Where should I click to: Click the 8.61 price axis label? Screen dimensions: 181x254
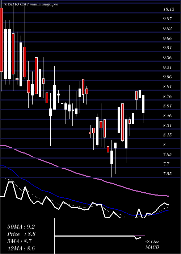point(168,106)
